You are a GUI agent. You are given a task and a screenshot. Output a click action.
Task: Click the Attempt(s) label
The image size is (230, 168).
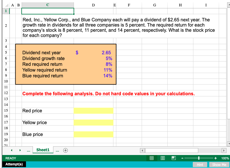click(14, 164)
